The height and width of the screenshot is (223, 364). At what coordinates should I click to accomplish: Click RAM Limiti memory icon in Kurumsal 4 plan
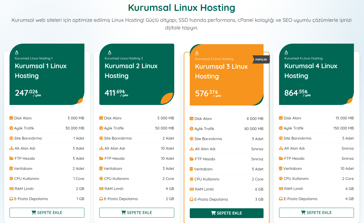tap(281, 189)
